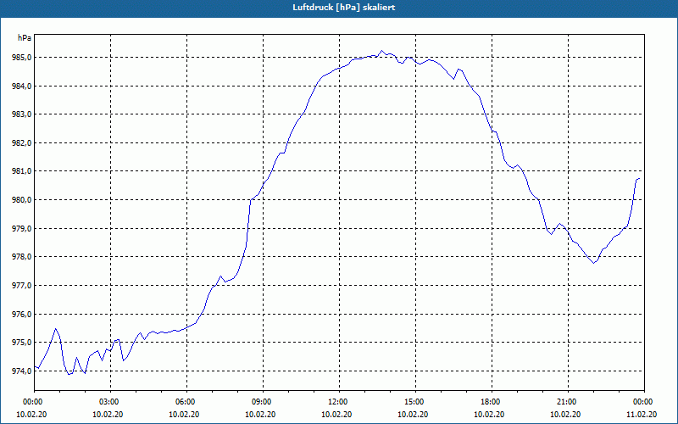678x424 pixels.
Task: Click the 'hPa' unit label
Action: (x=25, y=38)
